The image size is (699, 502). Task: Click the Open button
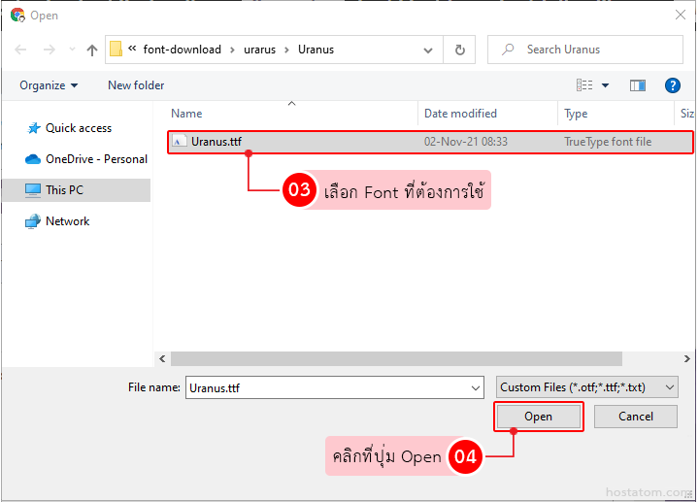[538, 417]
